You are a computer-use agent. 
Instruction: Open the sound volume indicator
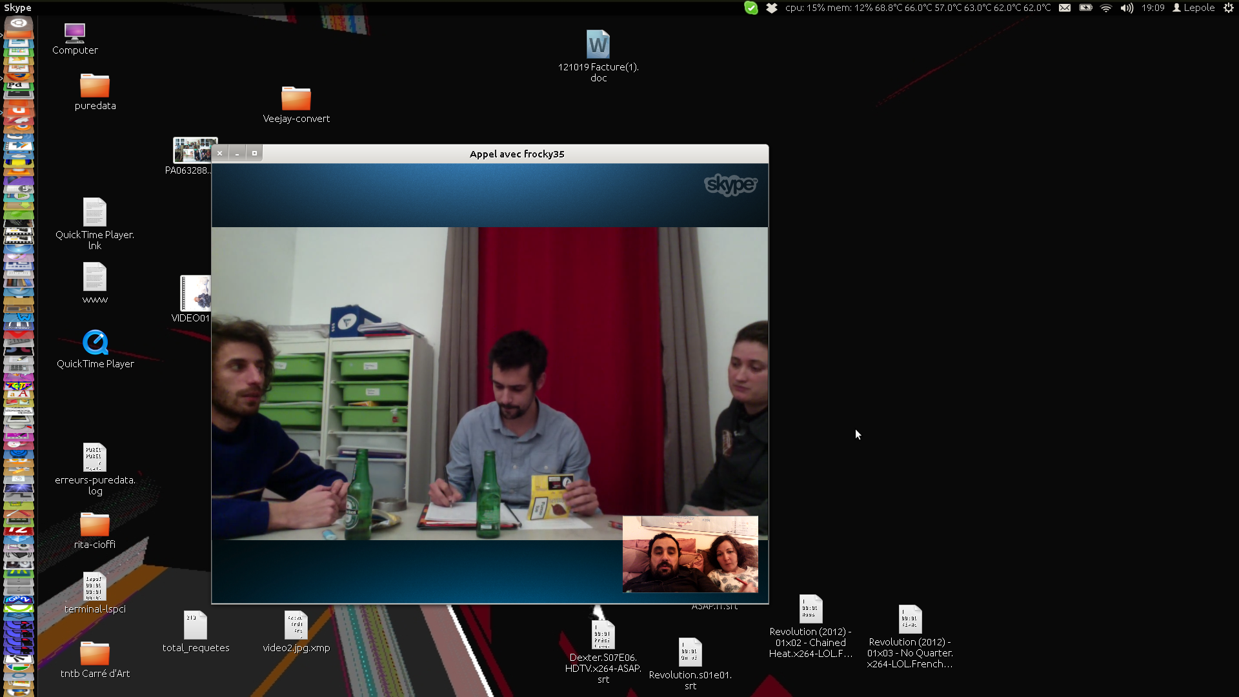[1127, 8]
